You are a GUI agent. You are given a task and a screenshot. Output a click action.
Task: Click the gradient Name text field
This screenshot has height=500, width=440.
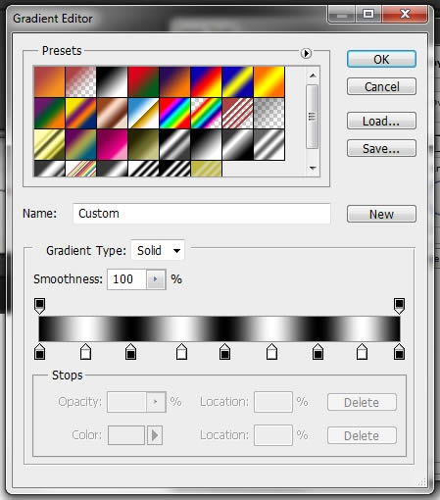[202, 214]
